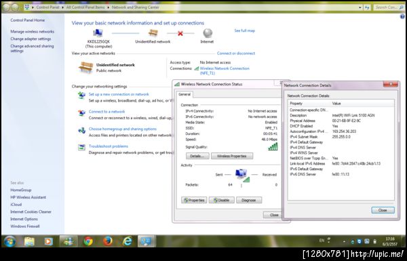Click the help question mark icon
407x261 pixels.
coord(402,16)
